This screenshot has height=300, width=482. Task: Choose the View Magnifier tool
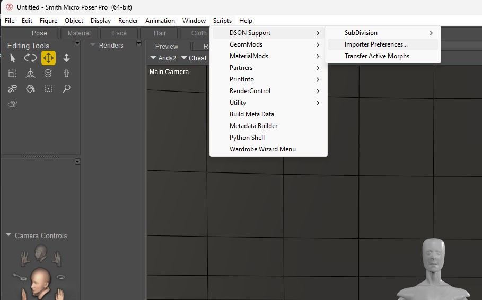66,89
